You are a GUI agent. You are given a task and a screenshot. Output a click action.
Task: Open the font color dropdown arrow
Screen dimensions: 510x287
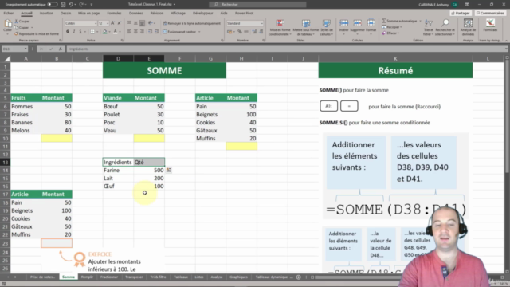click(120, 32)
